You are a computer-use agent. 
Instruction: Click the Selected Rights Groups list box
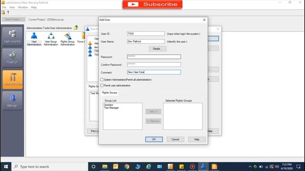pyautogui.click(x=183, y=116)
